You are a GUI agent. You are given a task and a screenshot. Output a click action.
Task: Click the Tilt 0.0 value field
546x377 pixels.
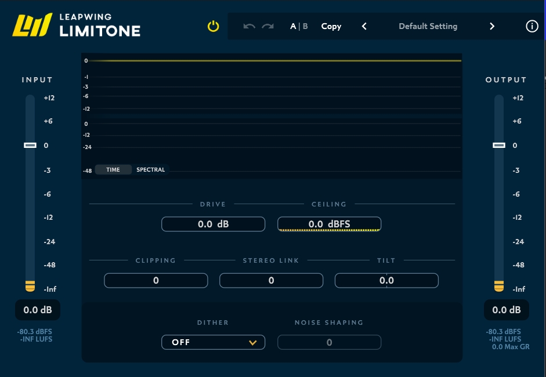386,280
